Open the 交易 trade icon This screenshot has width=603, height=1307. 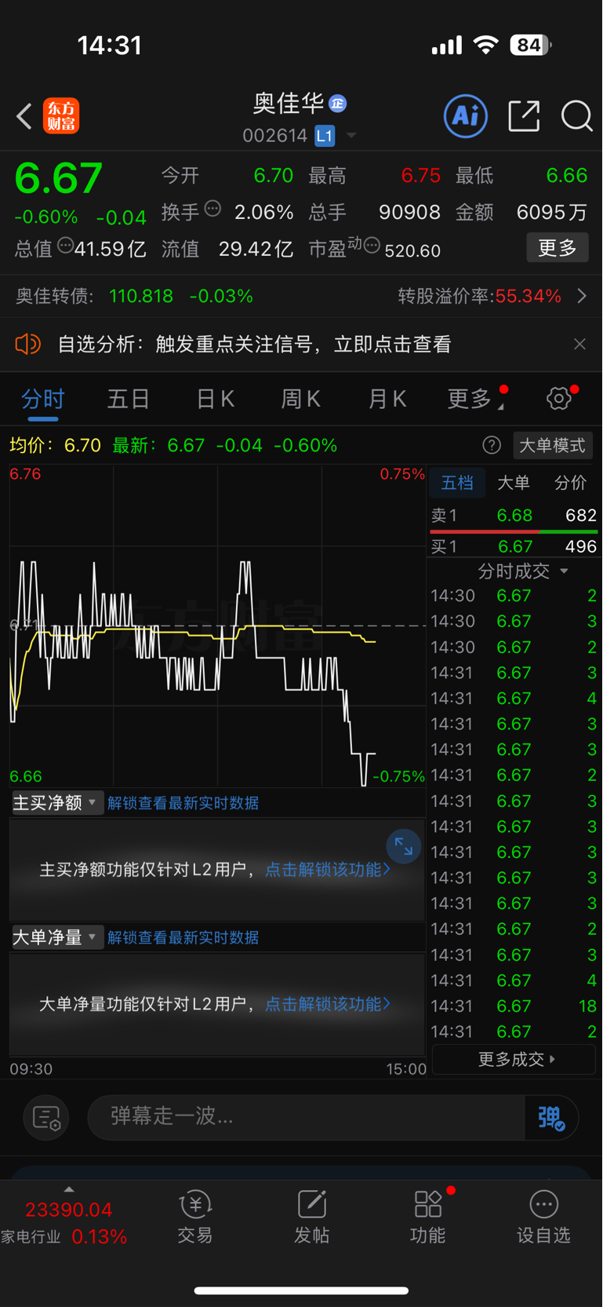point(194,1218)
